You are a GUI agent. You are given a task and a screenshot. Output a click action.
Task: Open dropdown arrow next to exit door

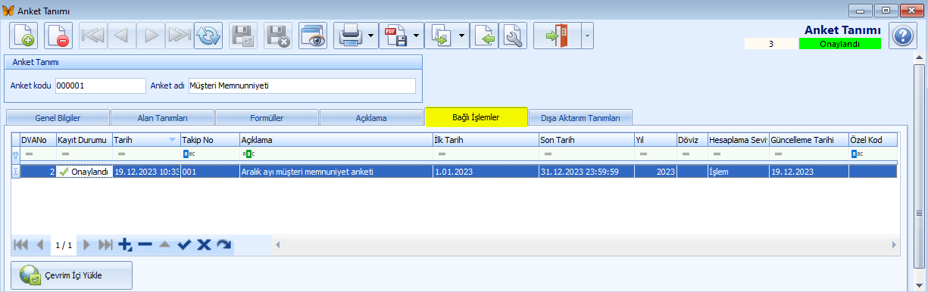pyautogui.click(x=587, y=36)
